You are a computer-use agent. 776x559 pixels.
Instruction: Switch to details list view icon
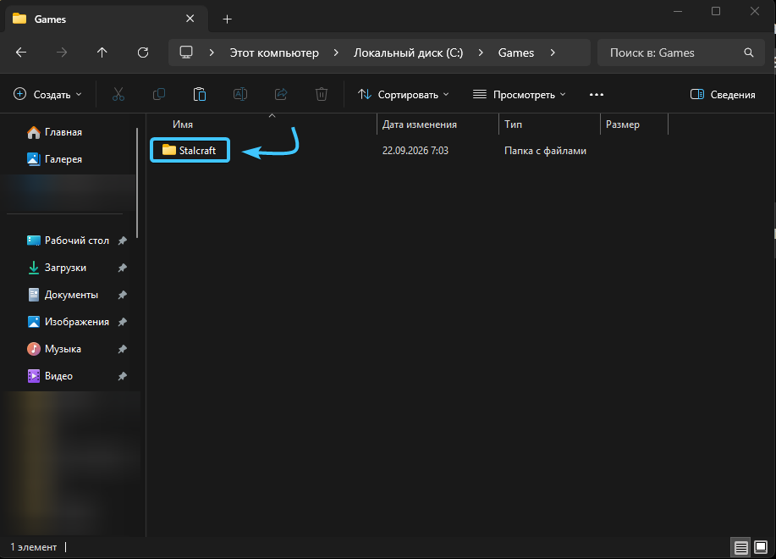[x=740, y=547]
